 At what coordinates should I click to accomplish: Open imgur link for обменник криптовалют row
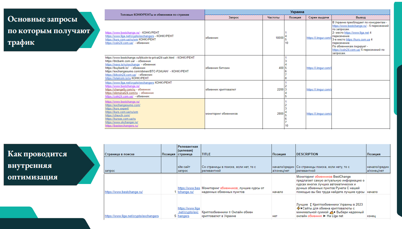(x=319, y=90)
